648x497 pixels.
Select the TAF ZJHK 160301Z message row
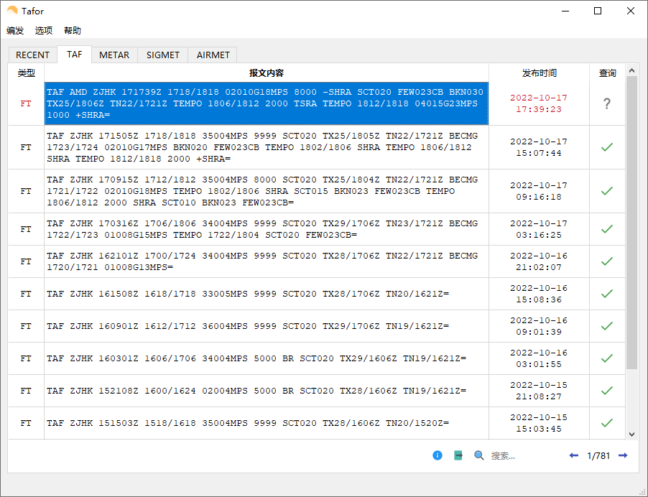pyautogui.click(x=266, y=358)
